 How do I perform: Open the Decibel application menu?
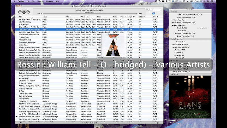coord(21,1)
